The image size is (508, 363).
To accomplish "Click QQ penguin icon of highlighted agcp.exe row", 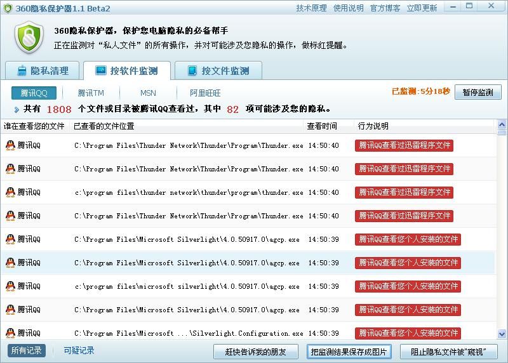I will coord(10,263).
